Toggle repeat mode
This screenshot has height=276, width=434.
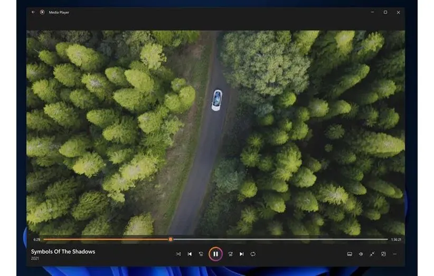pyautogui.click(x=253, y=254)
